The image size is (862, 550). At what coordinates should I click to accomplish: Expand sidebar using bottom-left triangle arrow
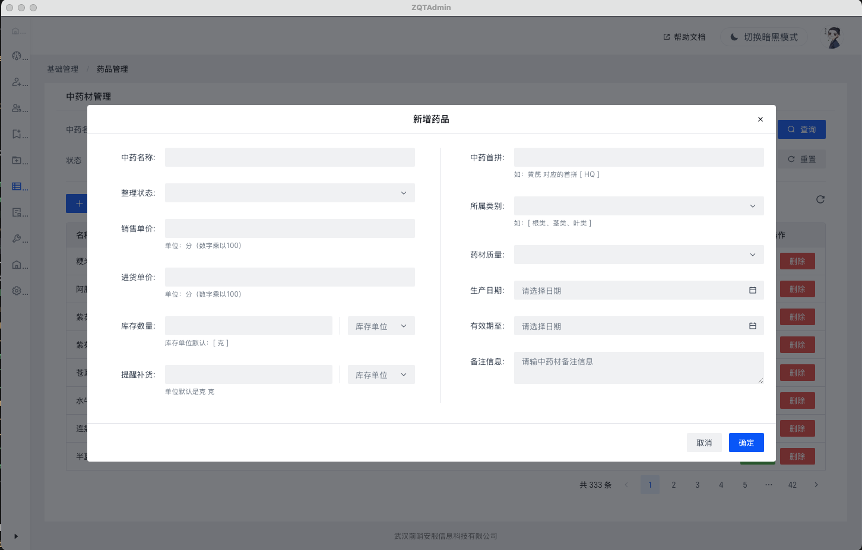16,536
